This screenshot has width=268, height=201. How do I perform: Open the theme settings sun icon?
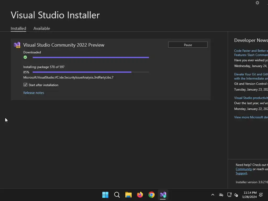(257, 3)
